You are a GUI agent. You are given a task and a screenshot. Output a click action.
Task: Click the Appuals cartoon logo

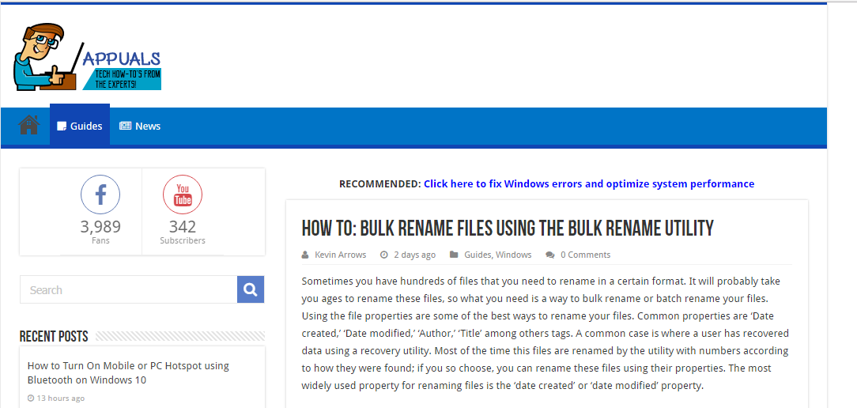coord(87,58)
